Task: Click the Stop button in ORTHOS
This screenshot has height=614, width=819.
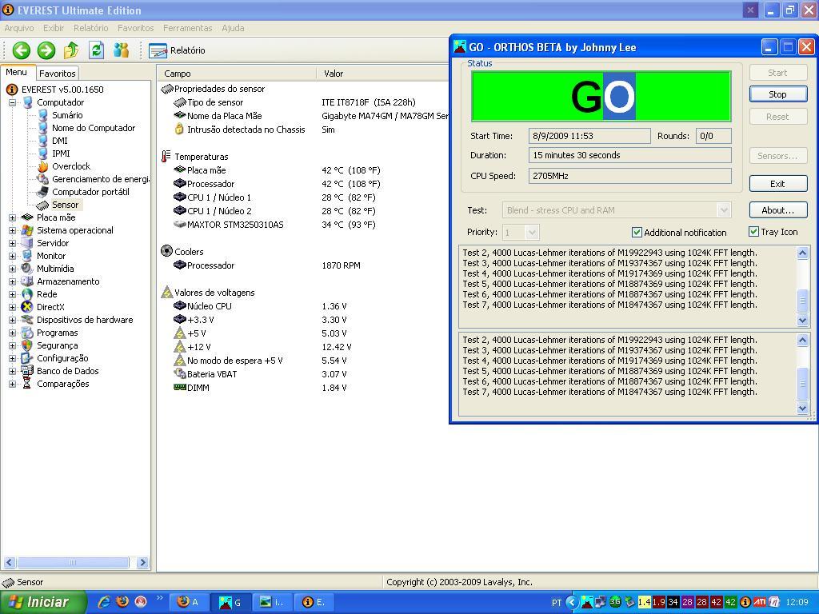Action: coord(777,94)
